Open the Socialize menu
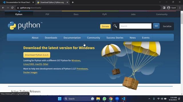Image resolution: width=183 pixels, height=102 pixels. [x=167, y=26]
